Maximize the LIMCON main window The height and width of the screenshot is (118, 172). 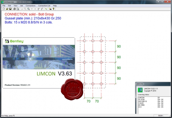[162, 1]
